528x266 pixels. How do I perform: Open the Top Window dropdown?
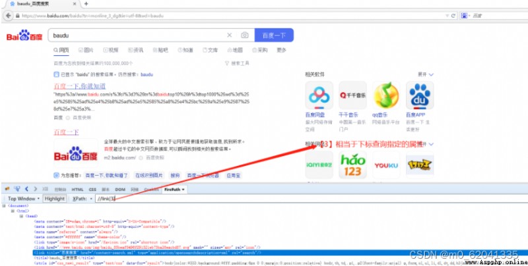click(x=23, y=198)
